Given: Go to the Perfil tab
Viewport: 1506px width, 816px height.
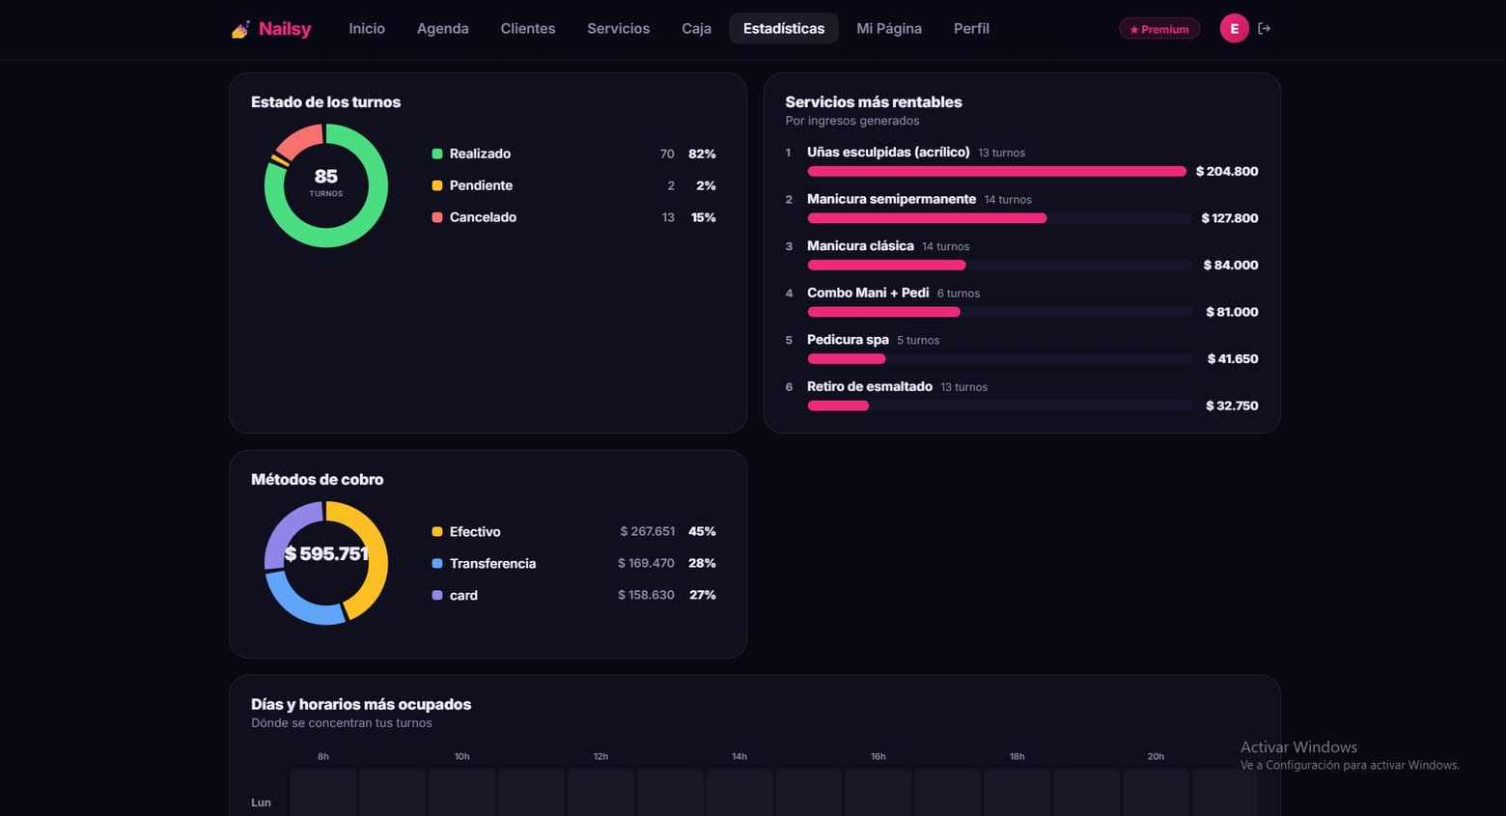Looking at the screenshot, I should (971, 29).
